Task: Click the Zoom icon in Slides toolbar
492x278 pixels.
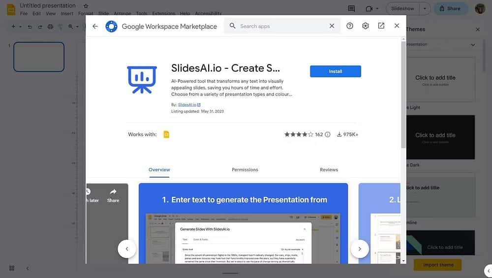Action: 70,27
